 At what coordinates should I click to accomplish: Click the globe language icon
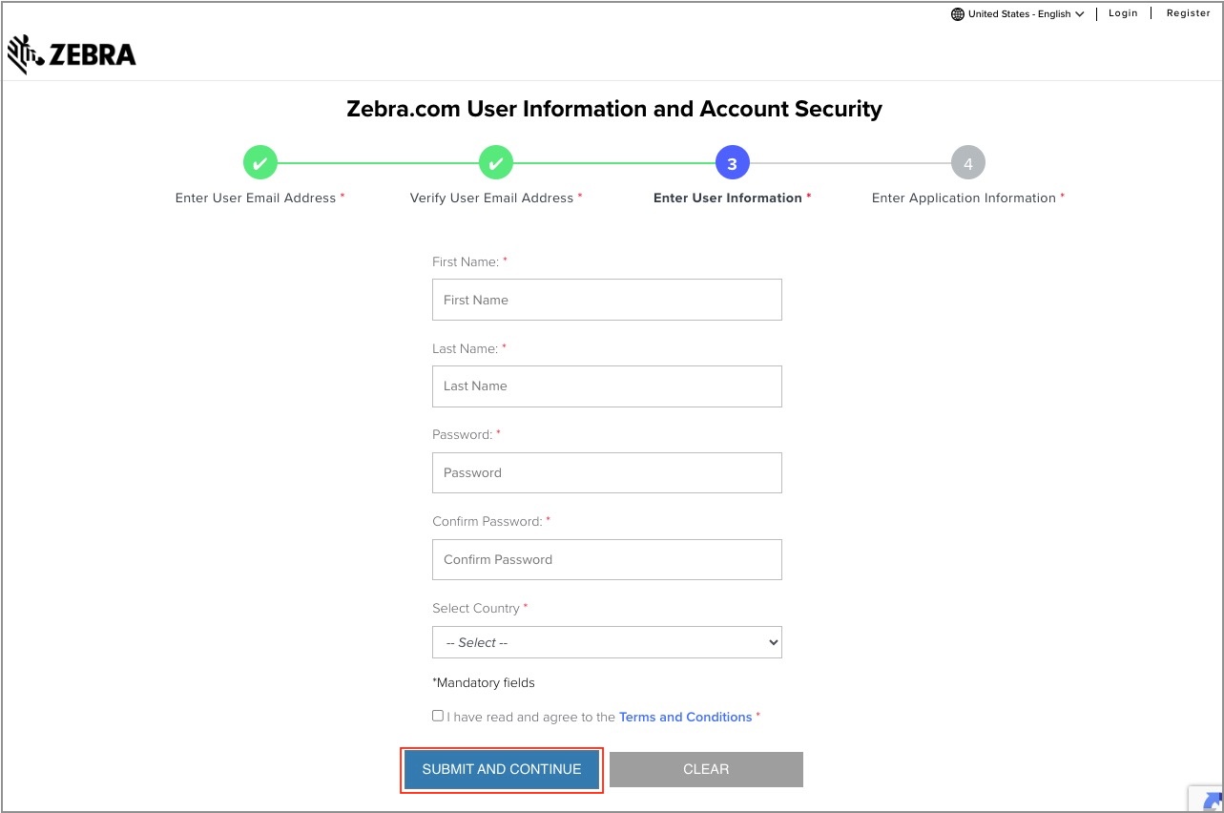click(x=958, y=14)
